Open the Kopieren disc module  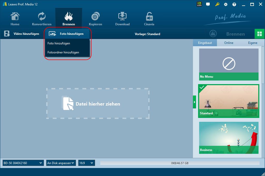point(95,19)
